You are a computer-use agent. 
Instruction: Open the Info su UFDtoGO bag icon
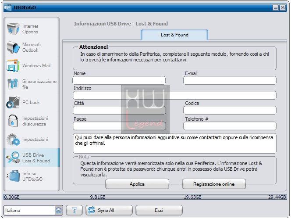(x=13, y=176)
